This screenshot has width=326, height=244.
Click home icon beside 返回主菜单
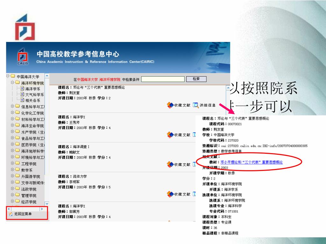pyautogui.click(x=11, y=214)
